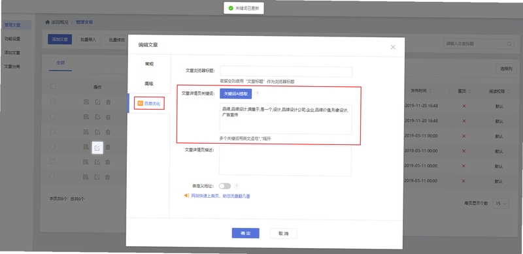
Task: Click the trash icon in the last article row
Action: (108, 177)
